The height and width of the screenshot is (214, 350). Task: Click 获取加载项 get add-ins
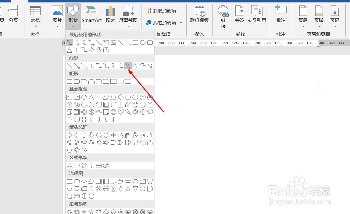pos(161,11)
